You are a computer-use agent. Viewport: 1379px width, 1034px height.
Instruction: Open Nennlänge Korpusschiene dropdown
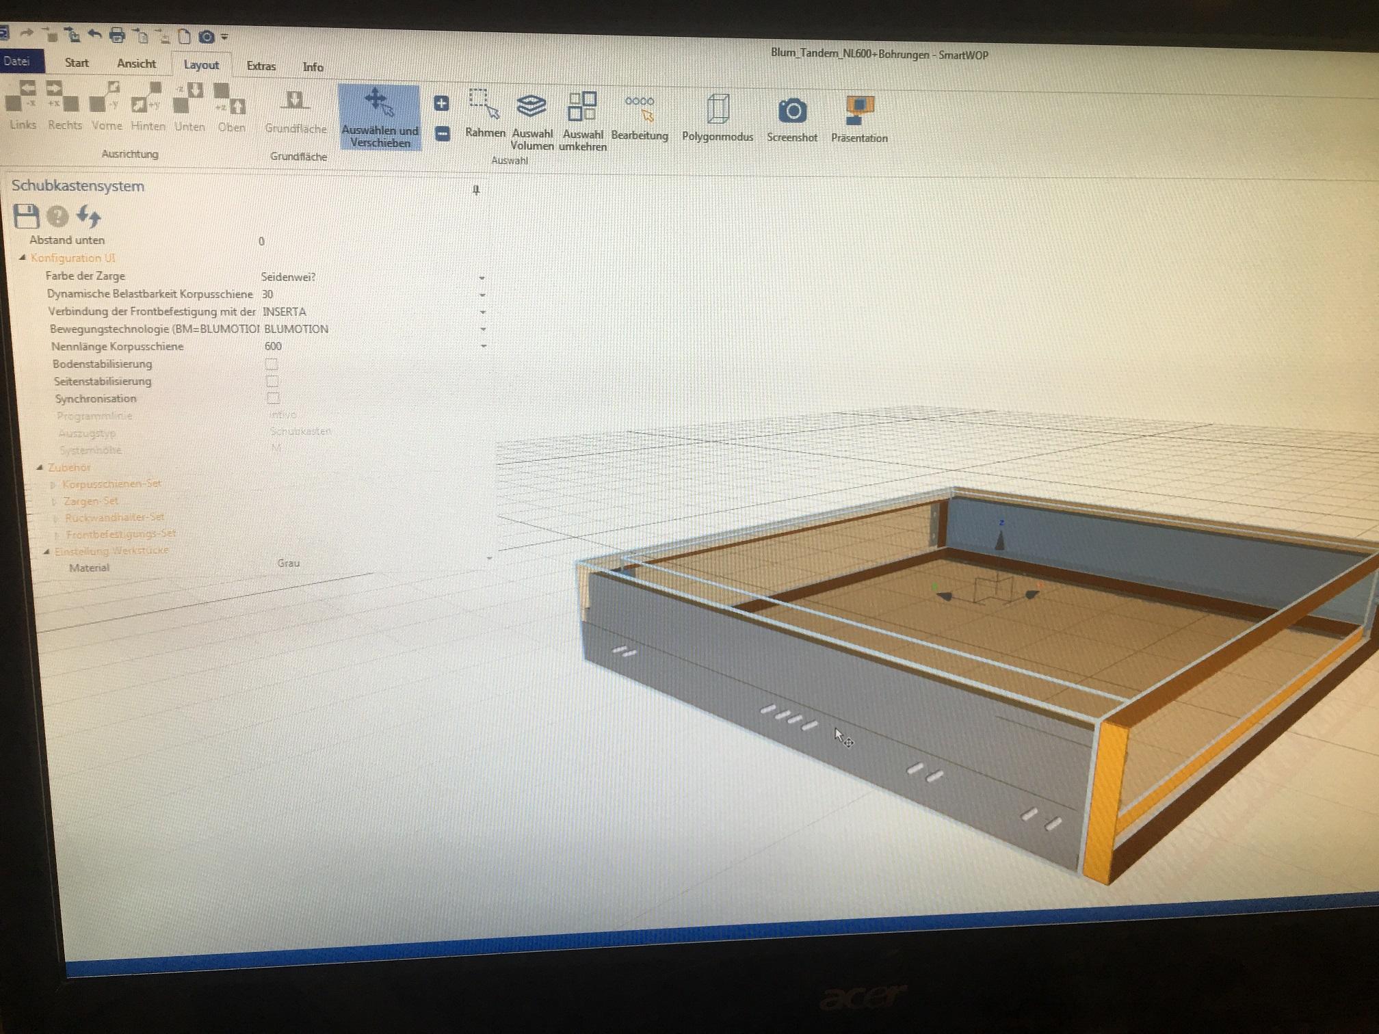484,347
